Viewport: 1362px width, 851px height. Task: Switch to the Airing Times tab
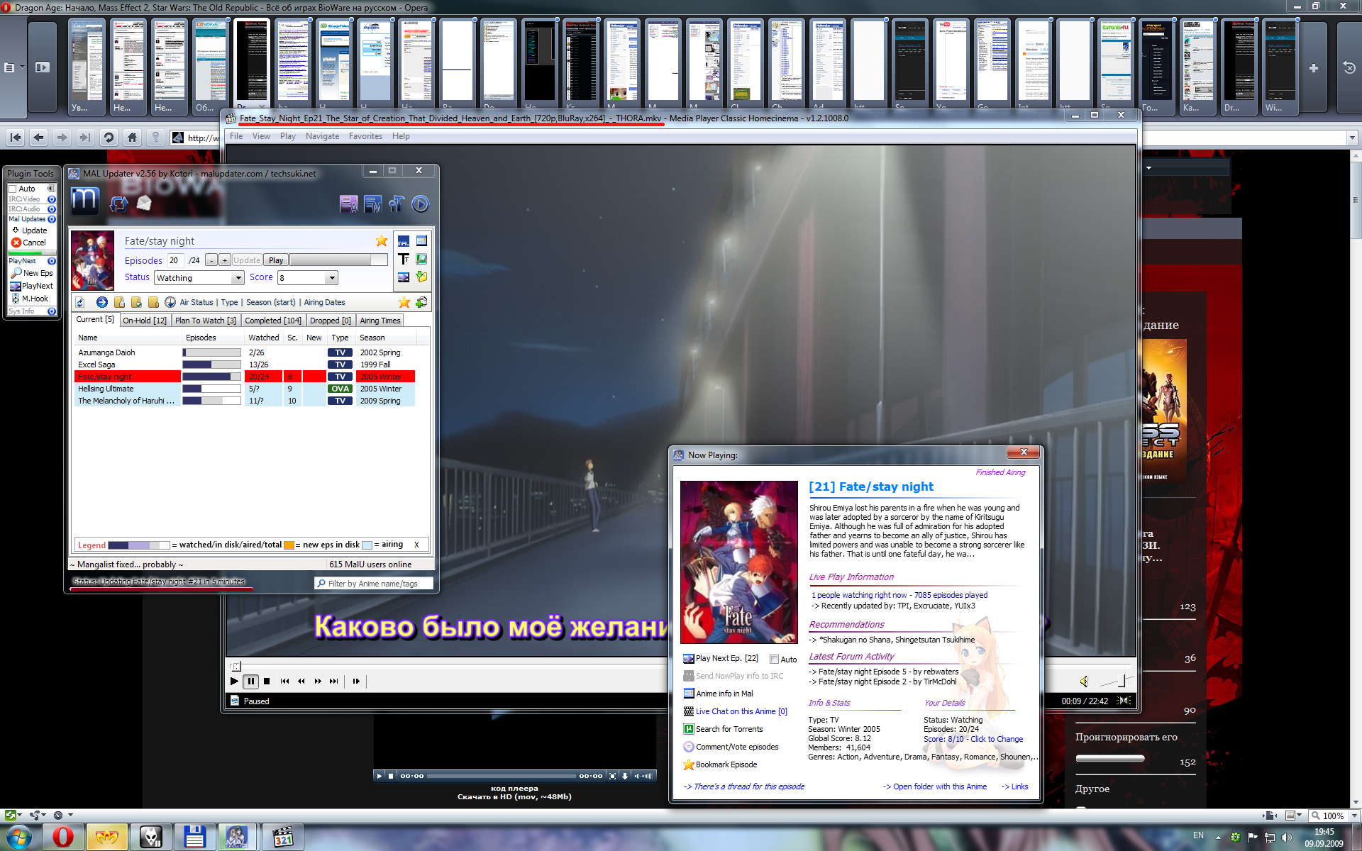[x=380, y=321]
